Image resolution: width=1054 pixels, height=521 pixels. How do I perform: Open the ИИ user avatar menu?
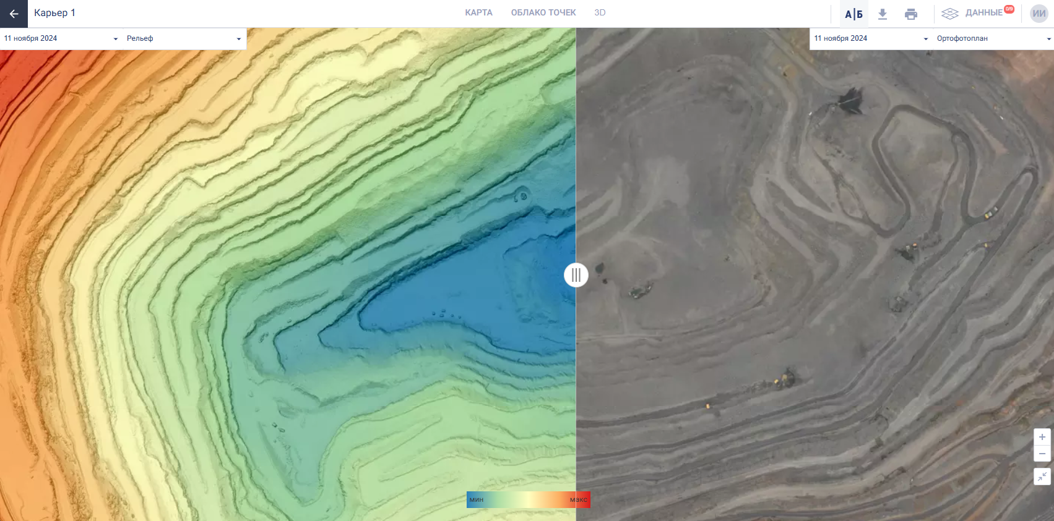[1039, 14]
